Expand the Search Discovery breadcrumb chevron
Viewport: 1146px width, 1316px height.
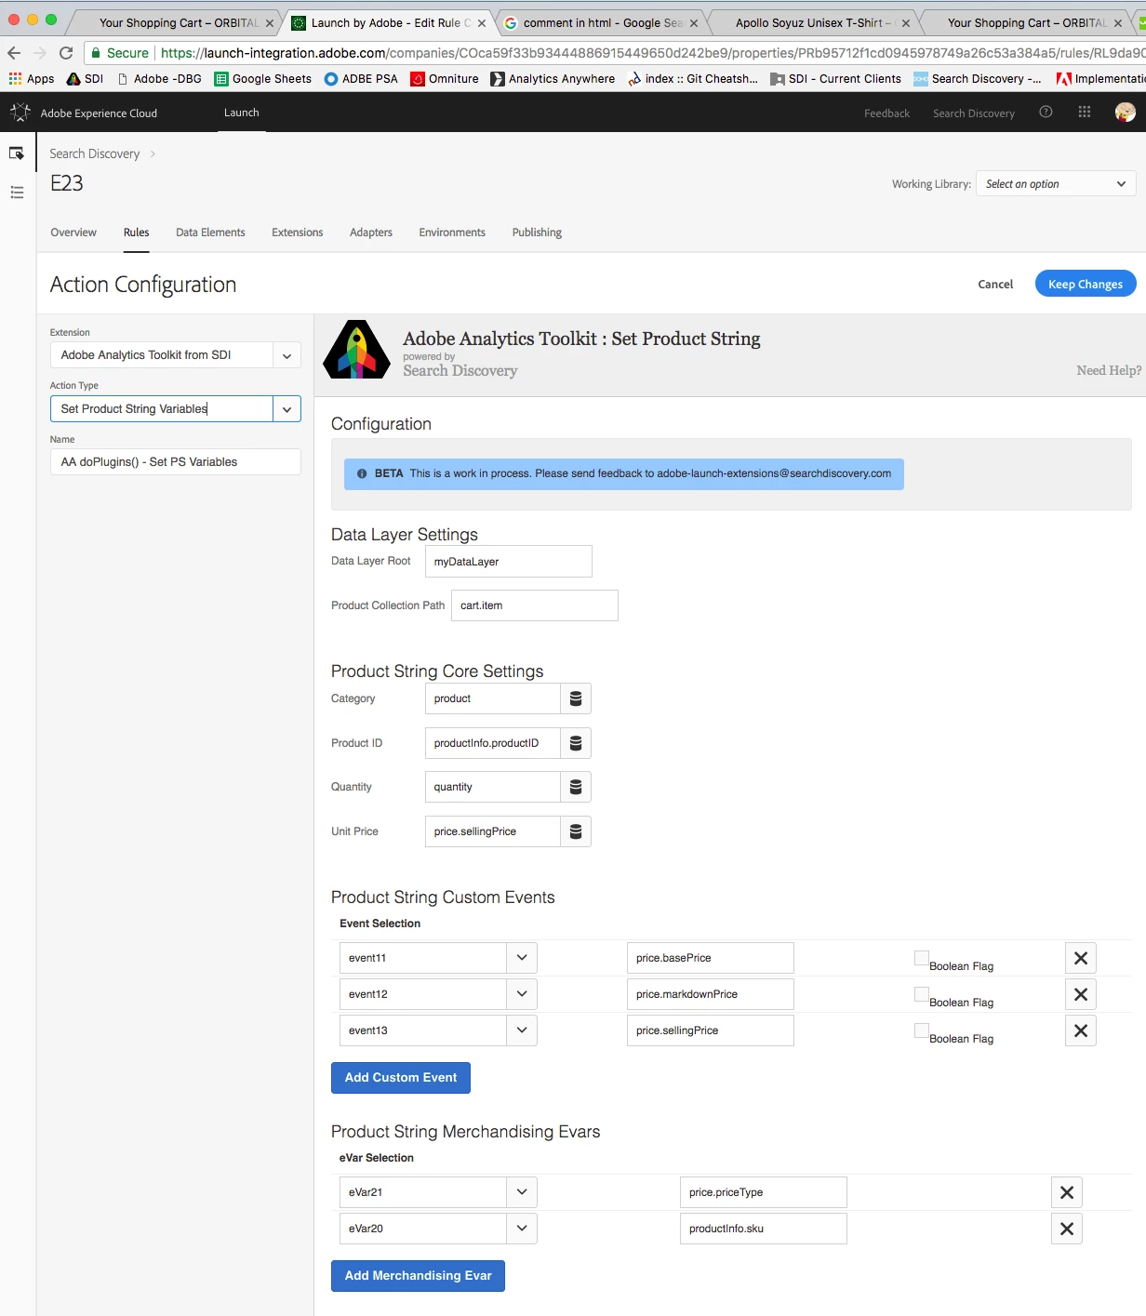tap(153, 154)
